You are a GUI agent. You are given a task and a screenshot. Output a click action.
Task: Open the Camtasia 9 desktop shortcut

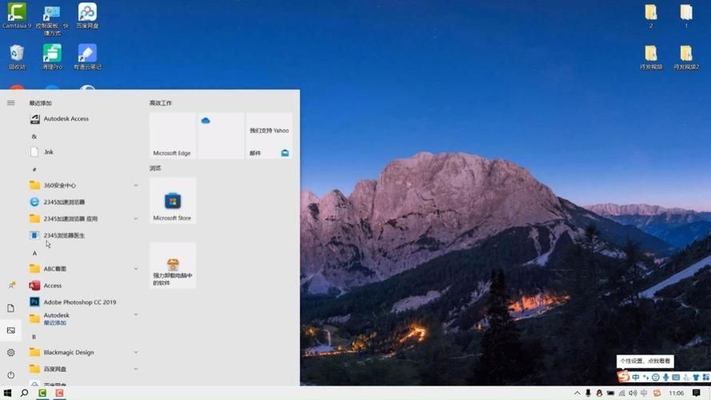coord(17,15)
